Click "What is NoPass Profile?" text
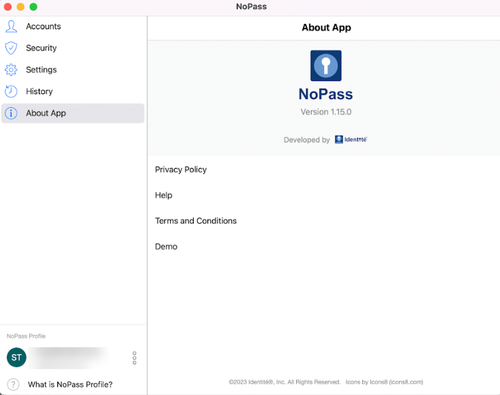 pos(70,385)
